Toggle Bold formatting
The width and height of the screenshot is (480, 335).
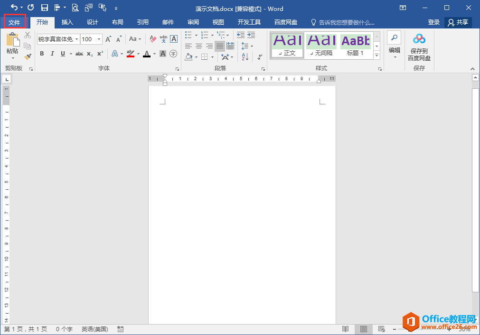(x=42, y=54)
